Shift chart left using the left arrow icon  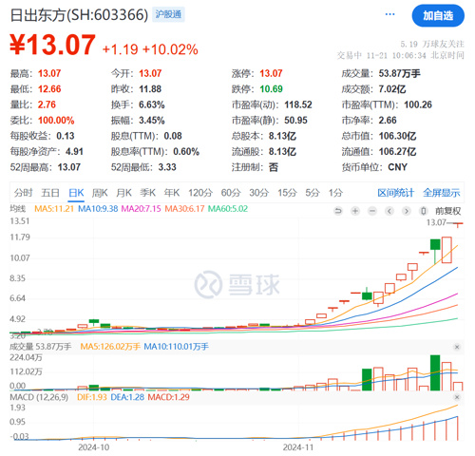[389, 211]
